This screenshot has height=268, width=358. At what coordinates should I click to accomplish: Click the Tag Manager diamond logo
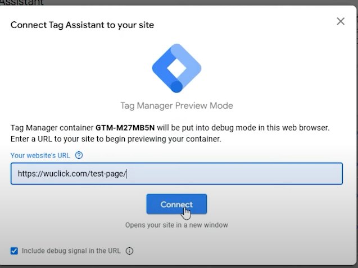[176, 68]
